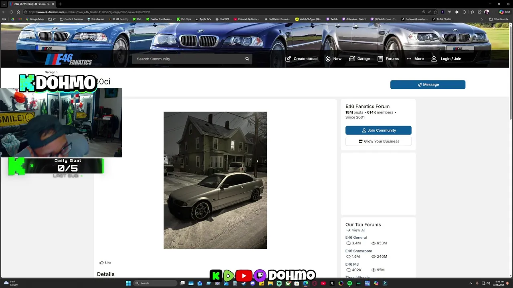
Task: Open Spotify from the taskbar
Action: point(349,283)
